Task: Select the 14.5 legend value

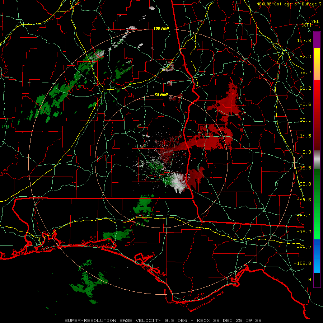Action: click(305, 136)
